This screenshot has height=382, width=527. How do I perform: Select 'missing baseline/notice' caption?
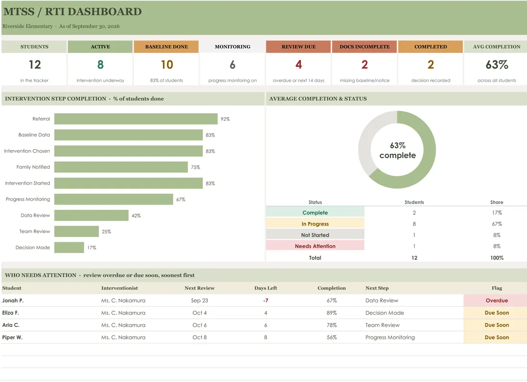pyautogui.click(x=365, y=81)
